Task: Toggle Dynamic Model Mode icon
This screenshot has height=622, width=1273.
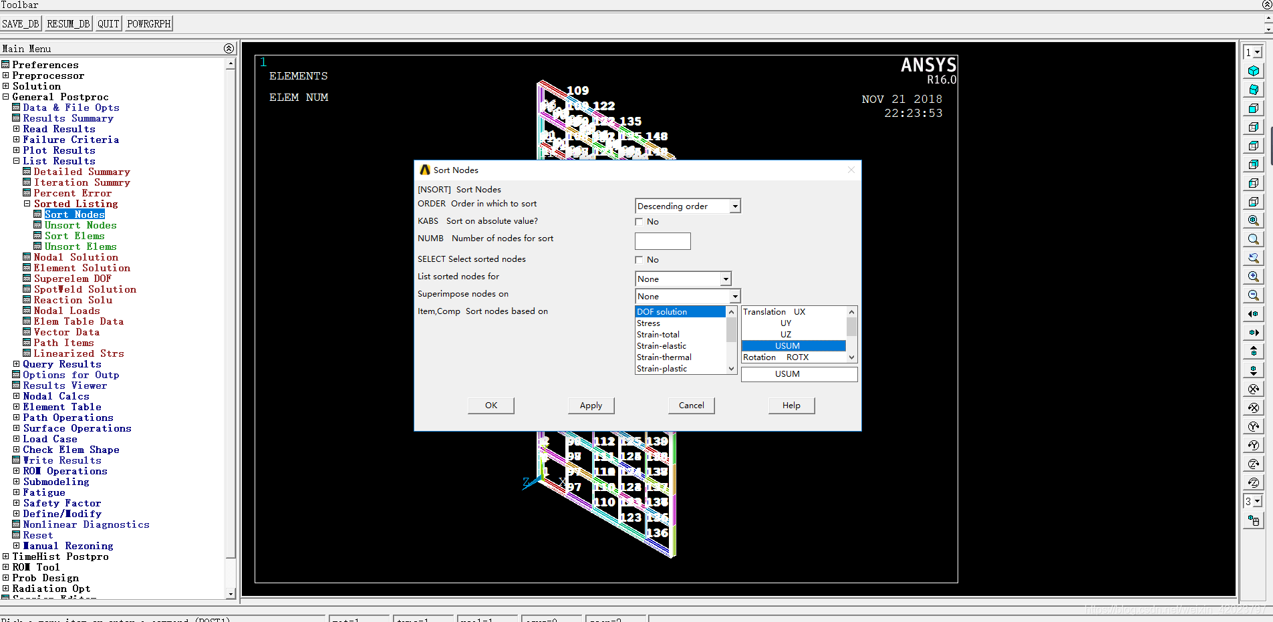Action: pyautogui.click(x=1254, y=520)
